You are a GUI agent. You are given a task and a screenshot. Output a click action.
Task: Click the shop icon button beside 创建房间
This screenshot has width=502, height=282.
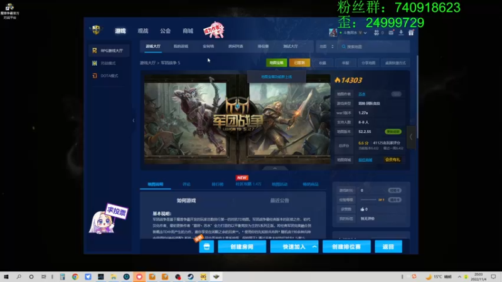pyautogui.click(x=206, y=246)
